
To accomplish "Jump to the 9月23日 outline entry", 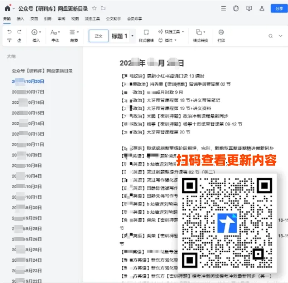I will [x=27, y=271].
